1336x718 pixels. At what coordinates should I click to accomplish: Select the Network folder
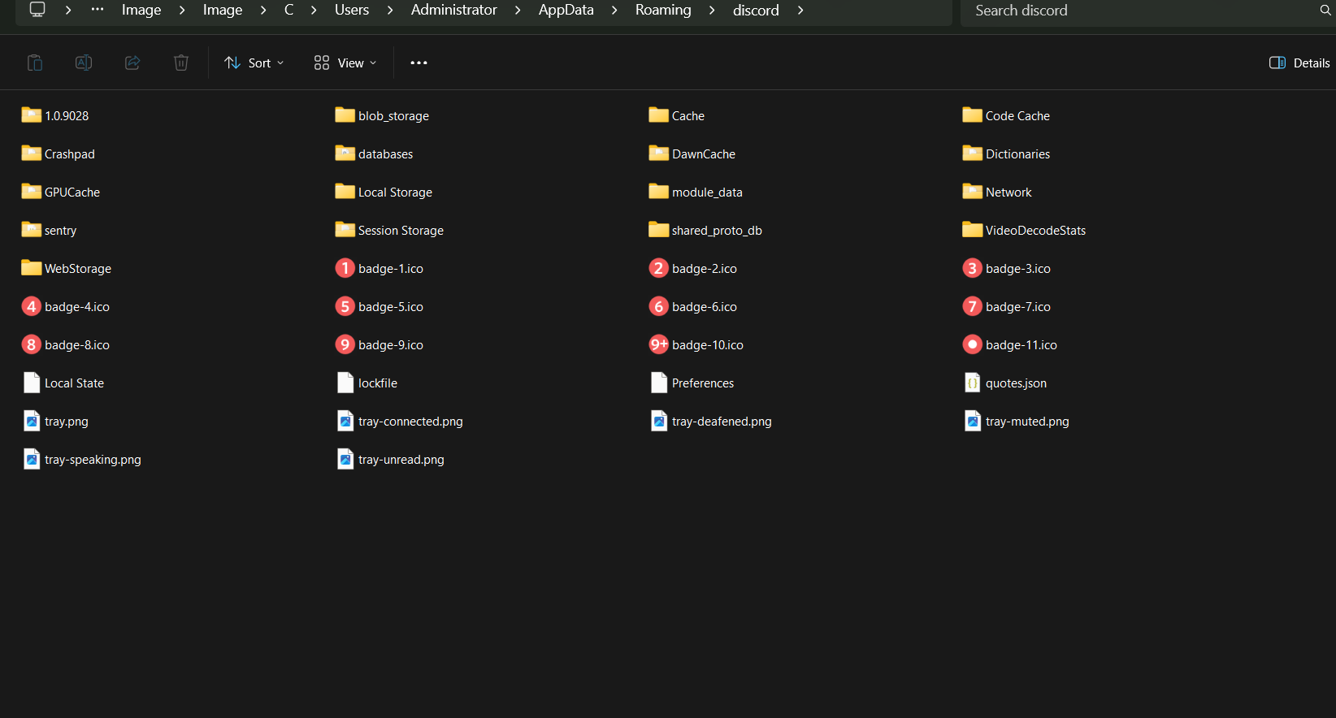997,192
